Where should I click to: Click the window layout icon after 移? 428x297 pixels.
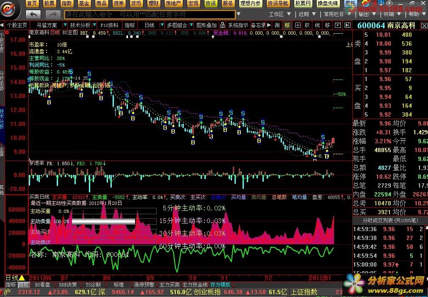coord(338,25)
